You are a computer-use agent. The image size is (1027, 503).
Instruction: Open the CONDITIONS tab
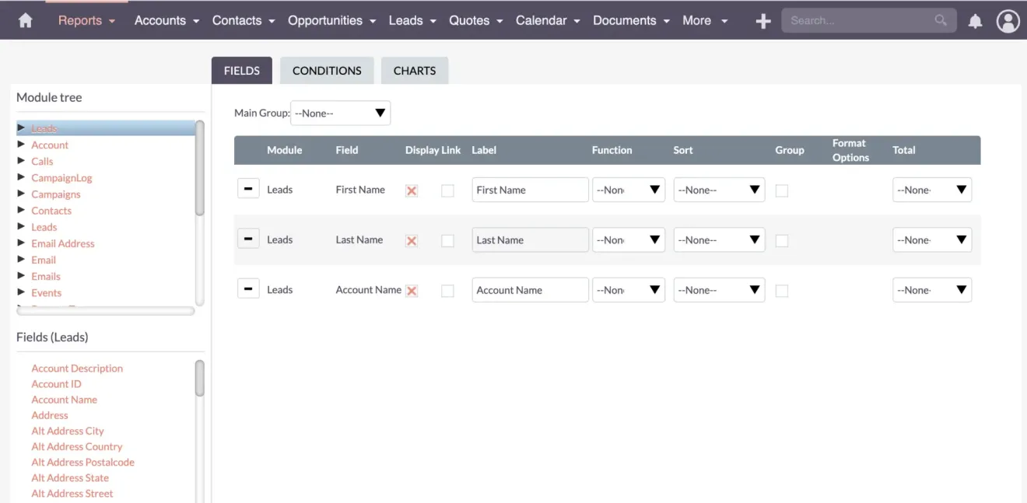(327, 70)
